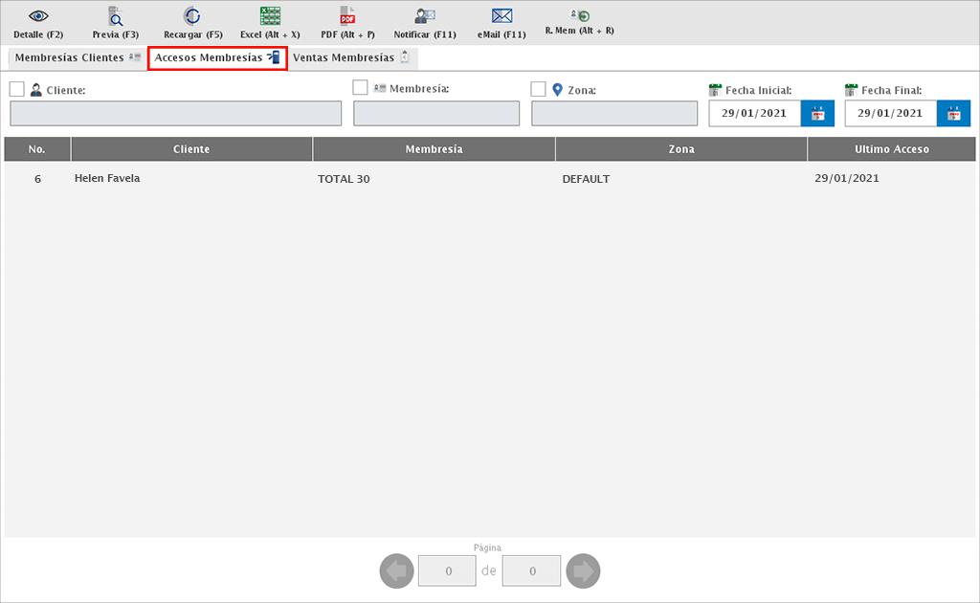Open Fecha Final calendar picker
This screenshot has height=603, width=980.
953,113
